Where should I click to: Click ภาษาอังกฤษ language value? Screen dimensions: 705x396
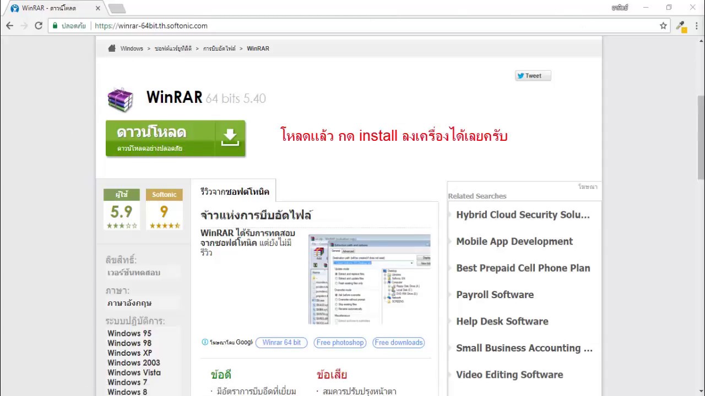point(129,303)
